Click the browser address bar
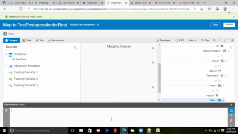238x134 pixels. 112,9
